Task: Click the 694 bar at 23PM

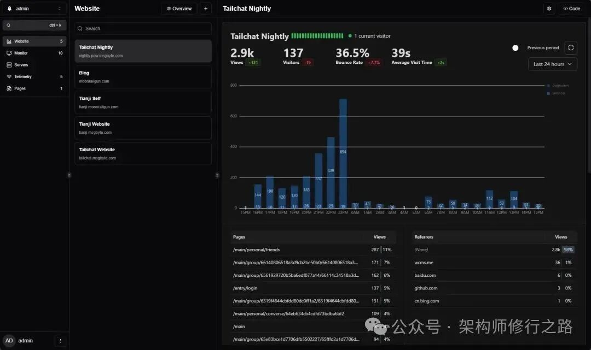Action: point(343,153)
